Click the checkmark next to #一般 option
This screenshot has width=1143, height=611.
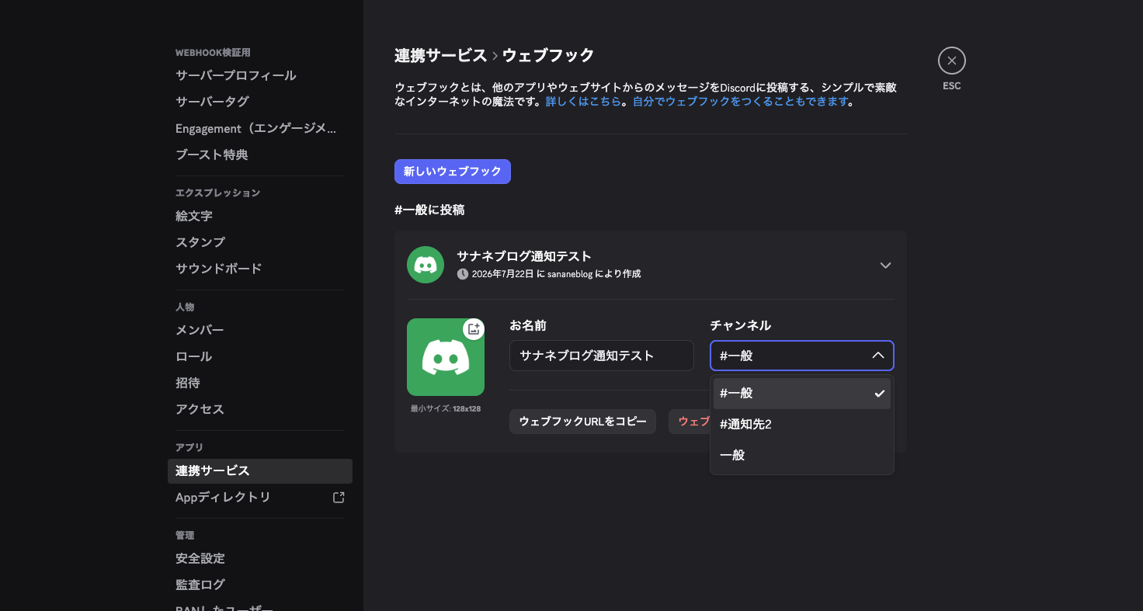880,394
